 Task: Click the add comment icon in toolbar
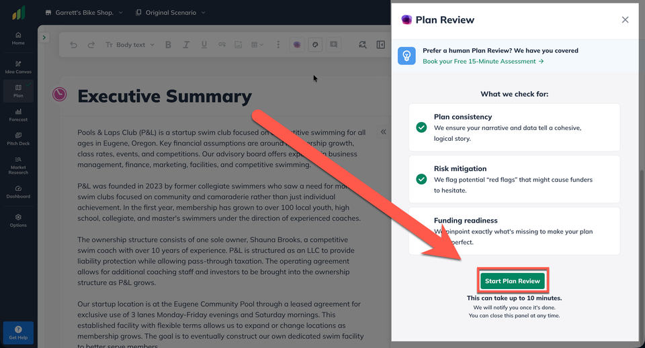334,45
